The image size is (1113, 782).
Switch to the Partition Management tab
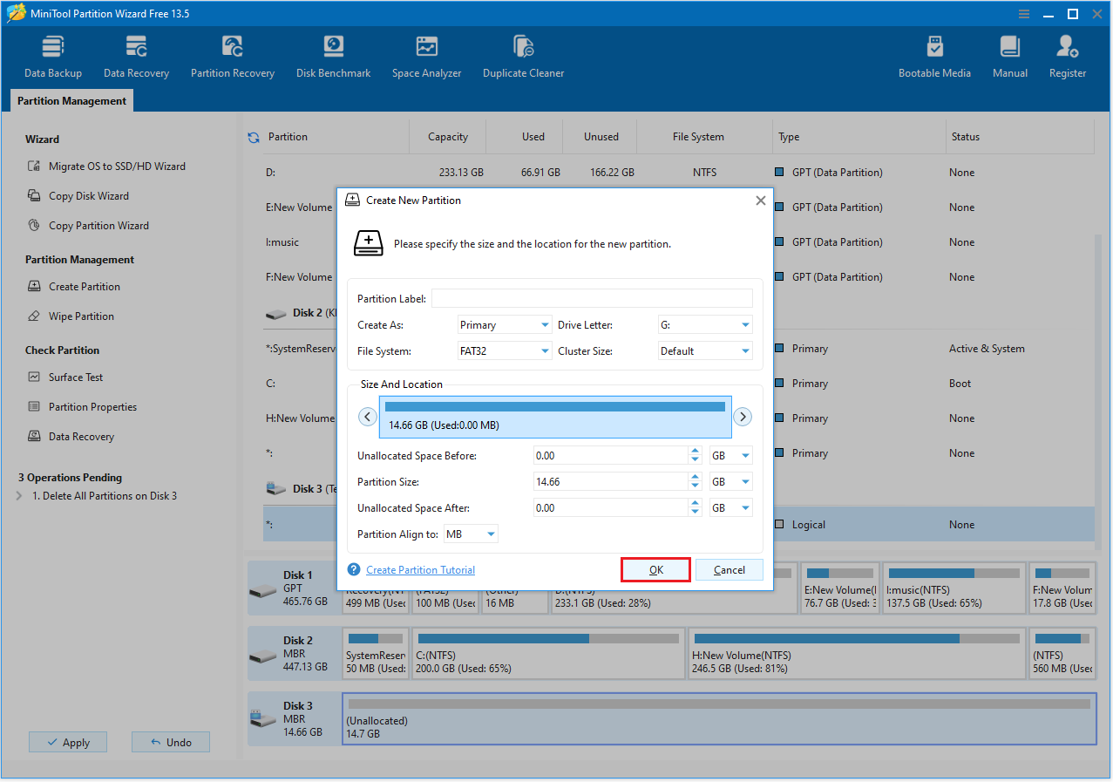pyautogui.click(x=71, y=100)
